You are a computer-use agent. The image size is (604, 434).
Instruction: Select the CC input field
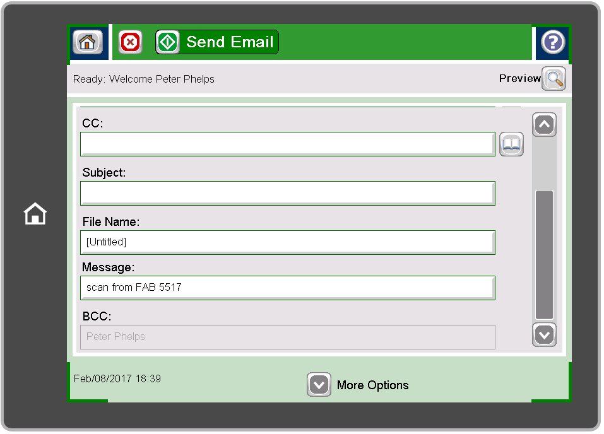click(288, 144)
